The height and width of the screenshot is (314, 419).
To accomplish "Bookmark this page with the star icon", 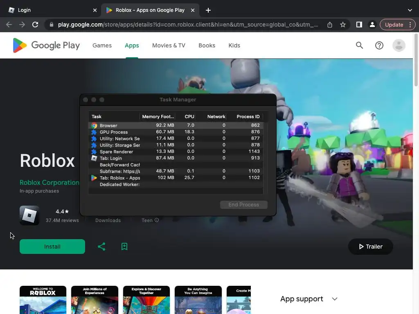I will 343,25.
